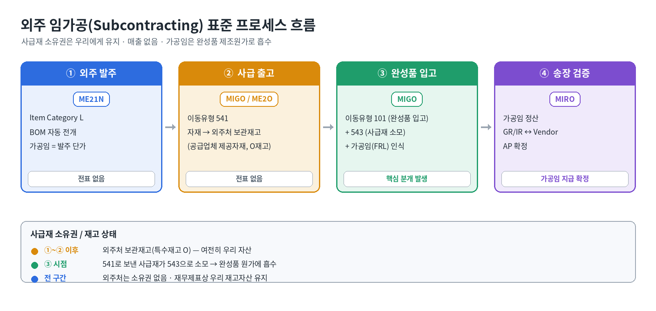The width and height of the screenshot is (656, 311).
Task: Click the 가공임 지급 확정 box
Action: point(565,179)
